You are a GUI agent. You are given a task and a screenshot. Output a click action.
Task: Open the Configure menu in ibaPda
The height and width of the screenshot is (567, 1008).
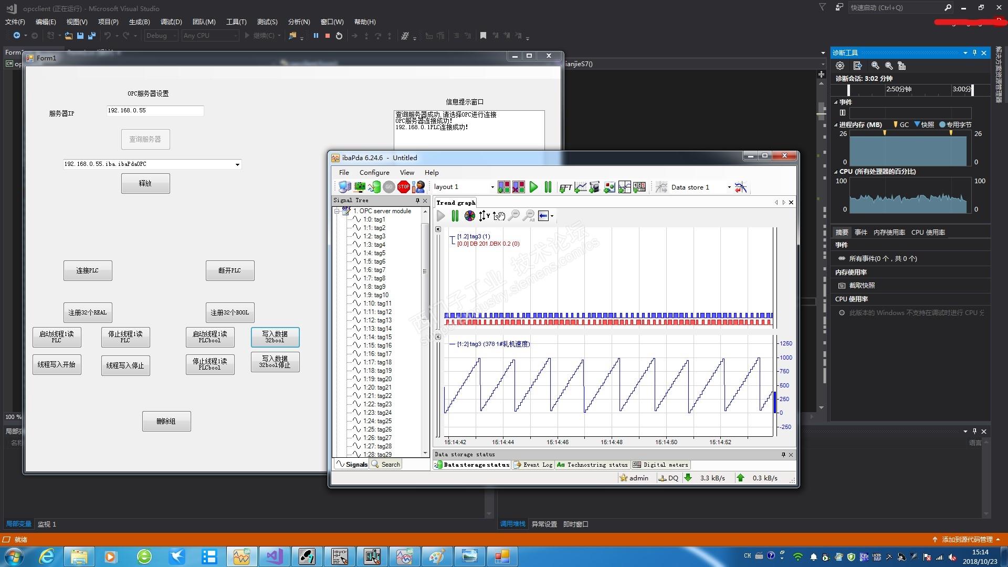coord(374,172)
